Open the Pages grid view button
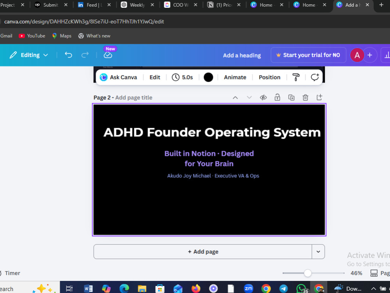 coord(380,273)
